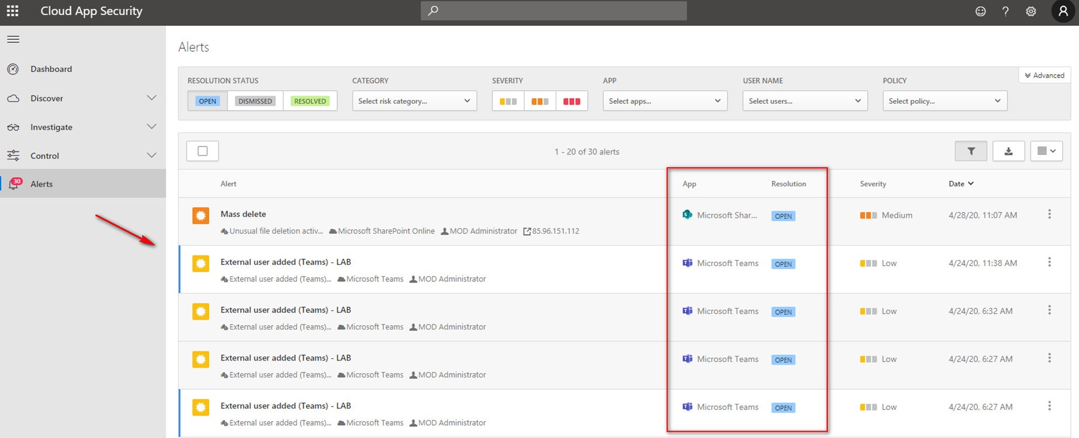Open the Select risk category dropdown
The width and height of the screenshot is (1079, 438).
click(414, 101)
